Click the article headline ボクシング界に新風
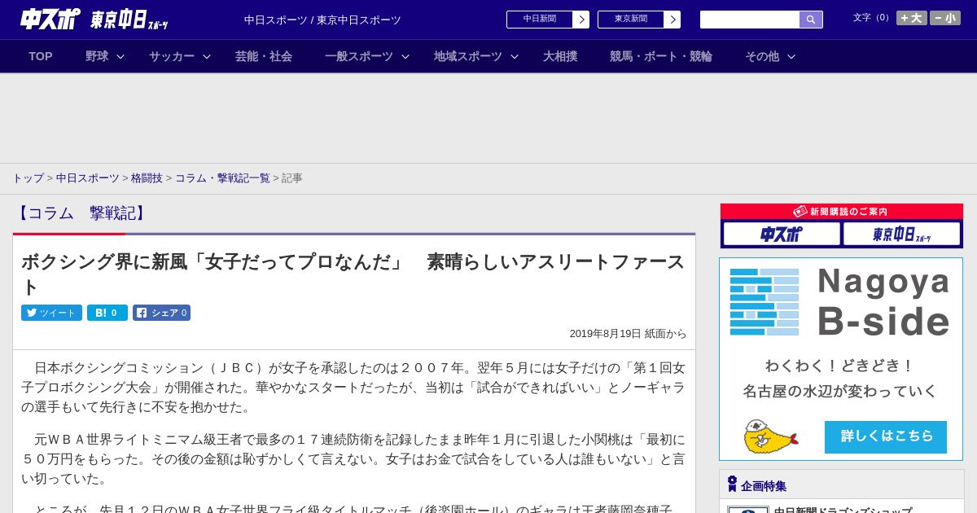This screenshot has width=977, height=513. (x=353, y=274)
